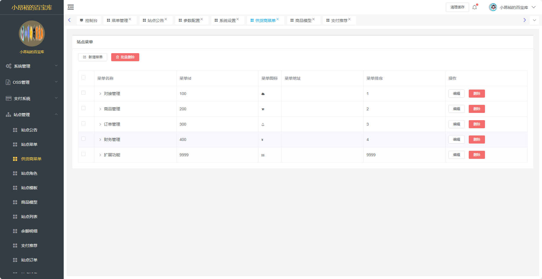Check the 对接管理 row checkbox
This screenshot has height=279, width=542.
[x=83, y=93]
